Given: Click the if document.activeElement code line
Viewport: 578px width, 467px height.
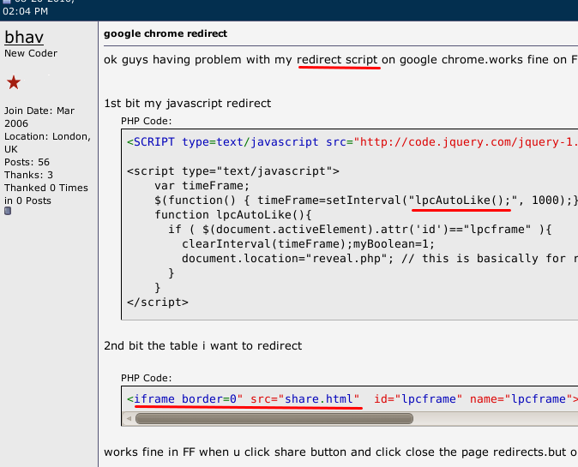Looking at the screenshot, I should coord(359,230).
